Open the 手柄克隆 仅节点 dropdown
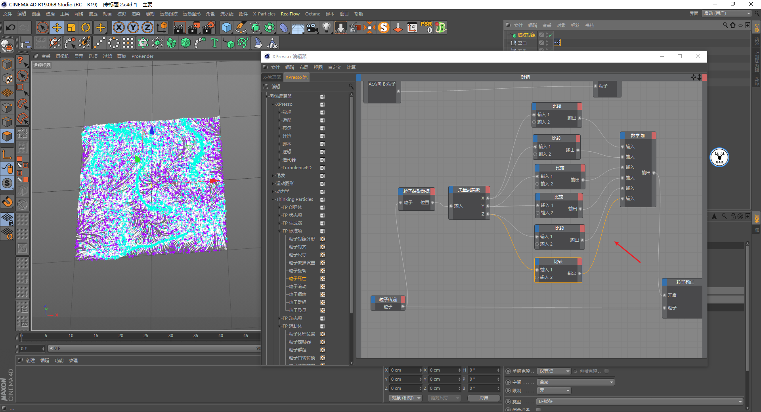This screenshot has height=412, width=761. coord(554,371)
